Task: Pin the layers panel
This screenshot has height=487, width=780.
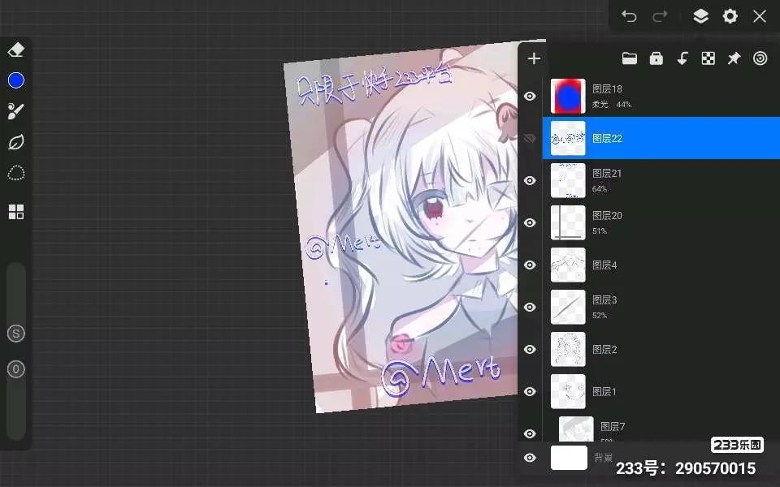Action: click(734, 58)
